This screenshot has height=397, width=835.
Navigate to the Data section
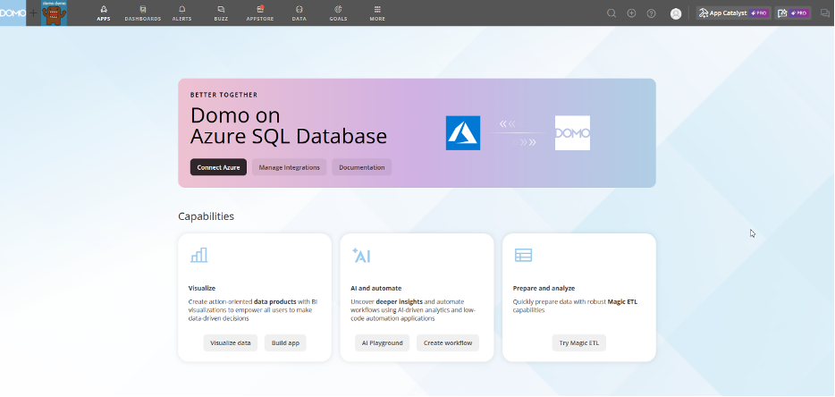coord(299,13)
